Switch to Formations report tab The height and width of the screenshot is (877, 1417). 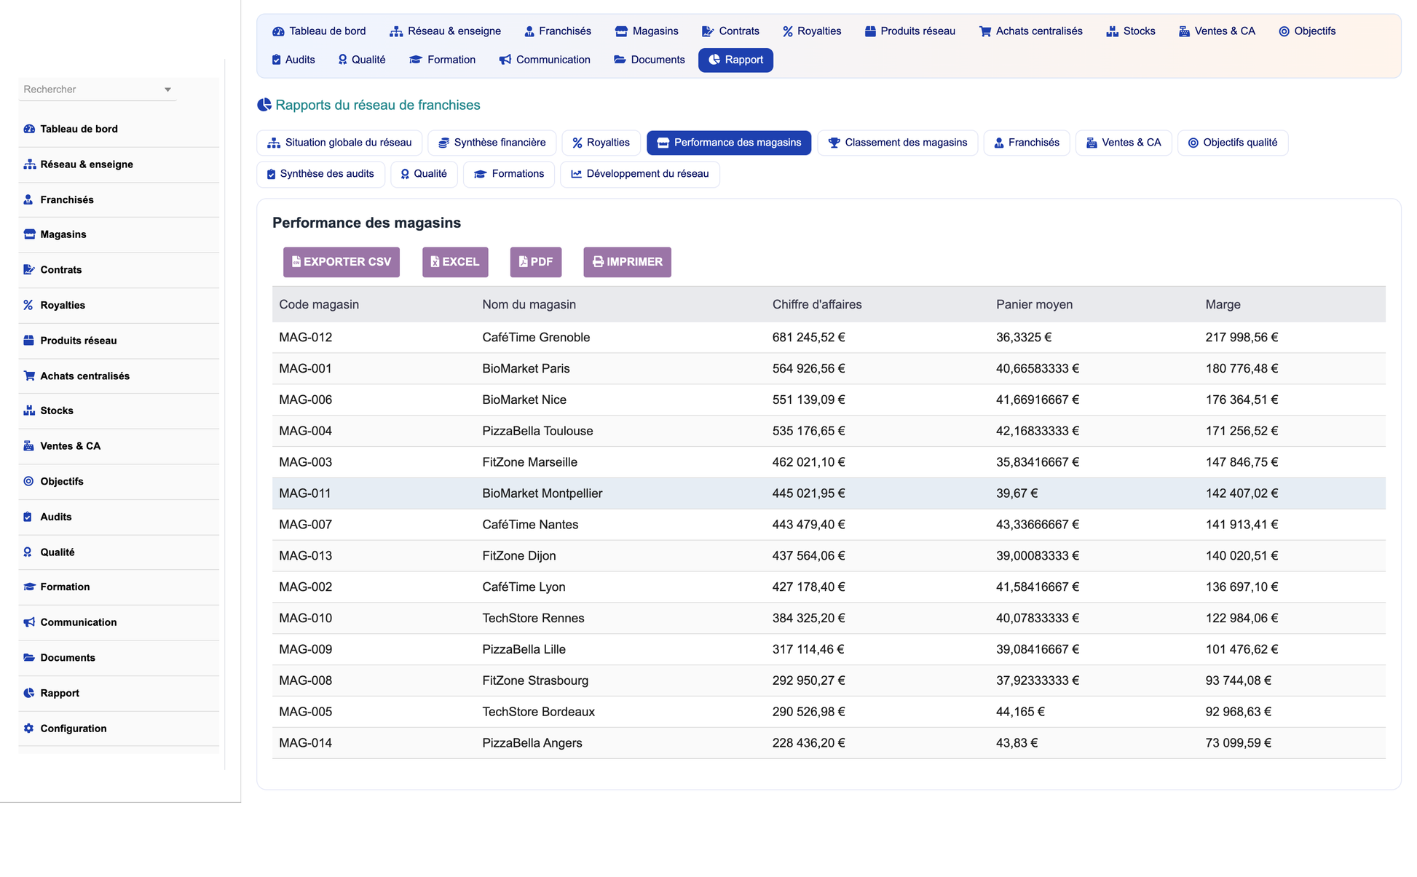(x=509, y=174)
